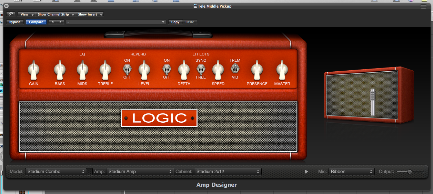433x194 pixels.
Task: Click the Copy button
Action: [175, 22]
